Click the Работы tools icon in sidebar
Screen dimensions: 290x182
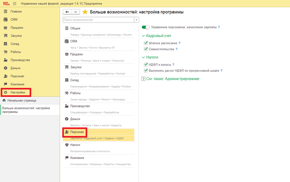pyautogui.click(x=5, y=52)
